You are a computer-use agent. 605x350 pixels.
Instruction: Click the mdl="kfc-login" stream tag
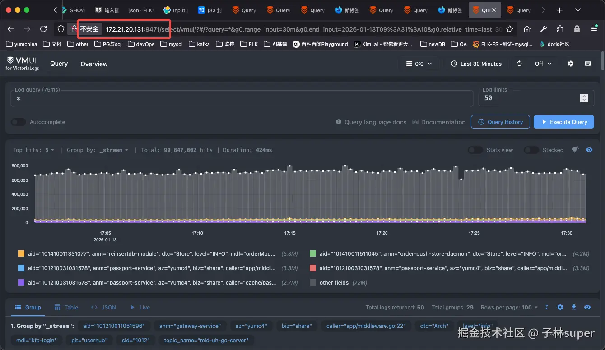pyautogui.click(x=36, y=341)
